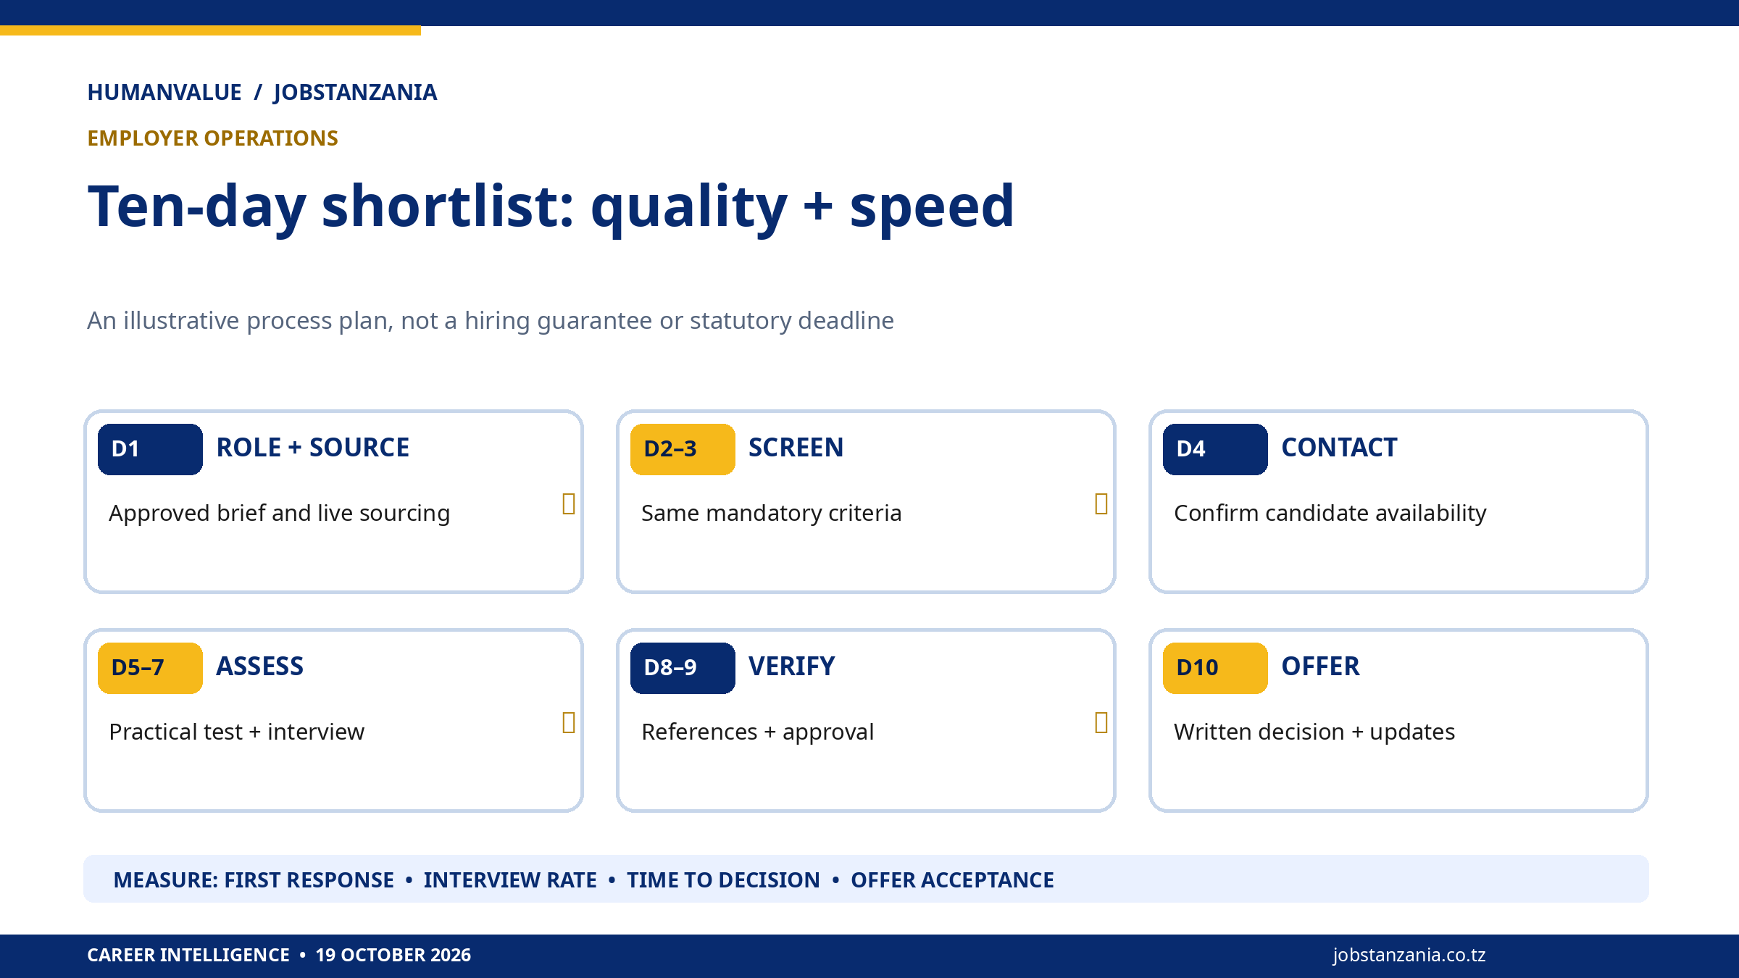Screen dimensions: 1739x978
Task: Click the 'Ten-day shortlist: quality + speed' title
Action: coord(551,208)
